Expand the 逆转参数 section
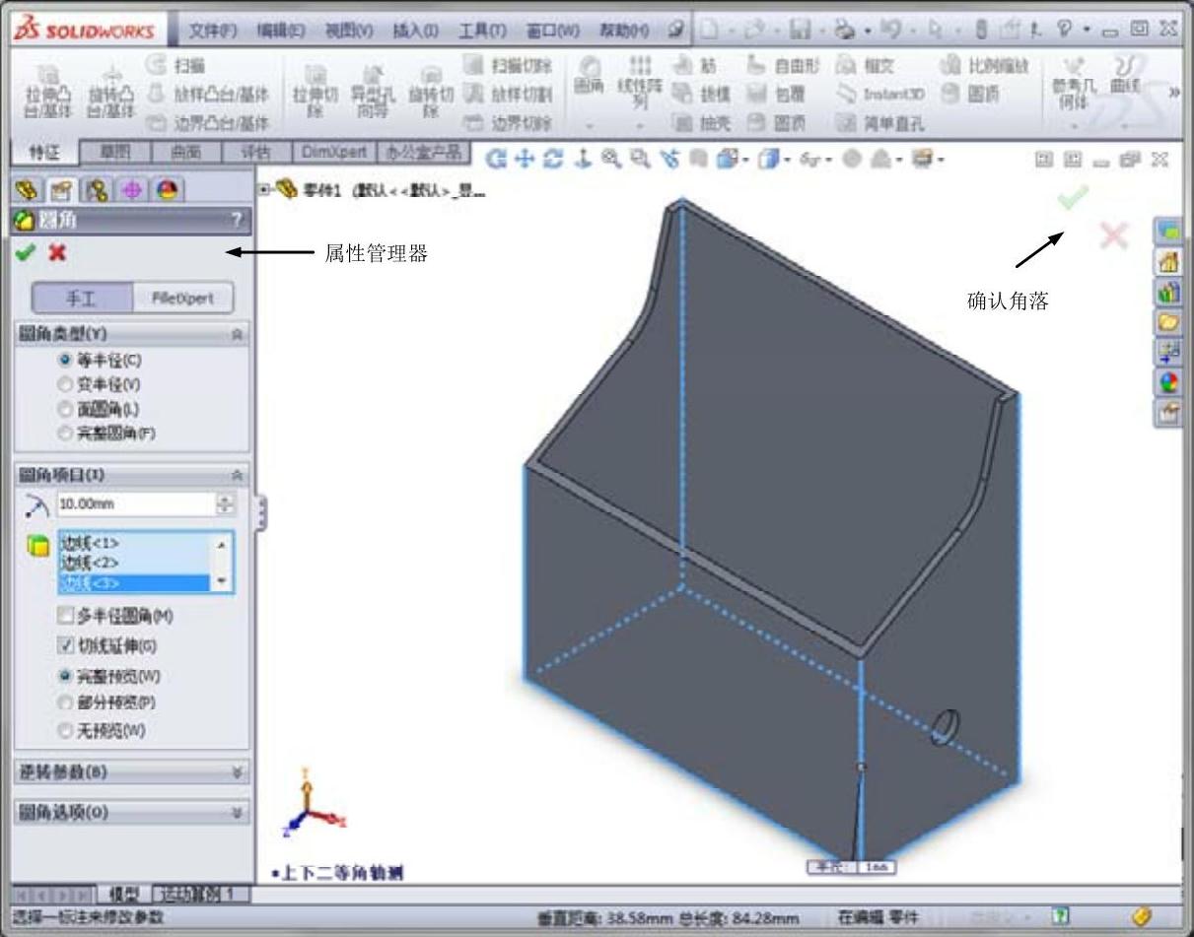Image resolution: width=1194 pixels, height=937 pixels. (237, 772)
